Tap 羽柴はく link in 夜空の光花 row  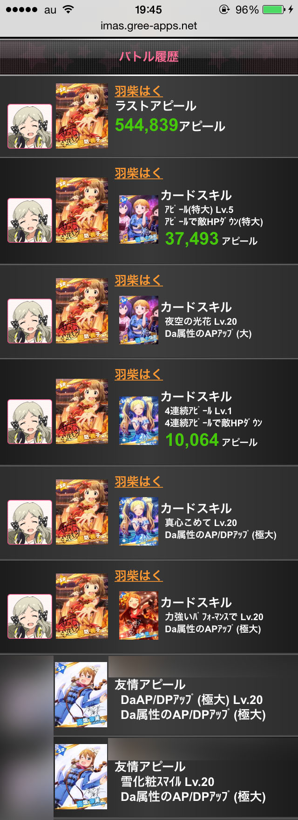[x=138, y=280]
